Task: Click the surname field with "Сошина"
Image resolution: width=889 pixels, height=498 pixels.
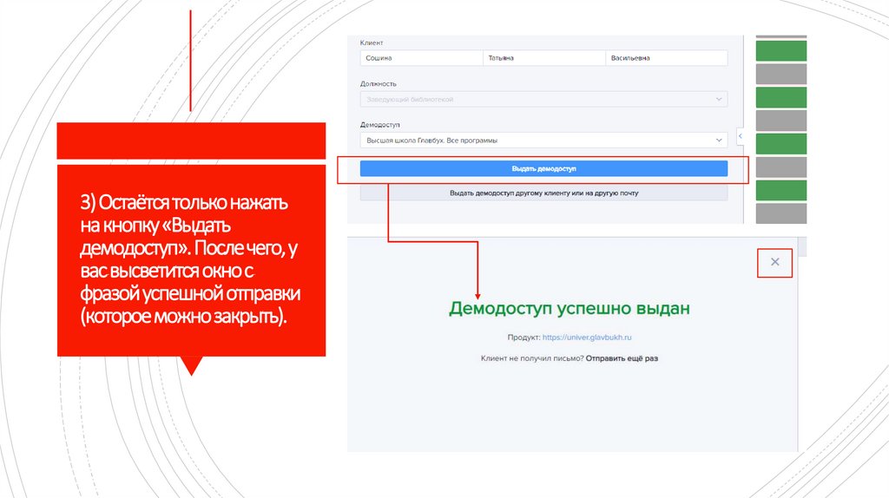Action: pyautogui.click(x=421, y=58)
